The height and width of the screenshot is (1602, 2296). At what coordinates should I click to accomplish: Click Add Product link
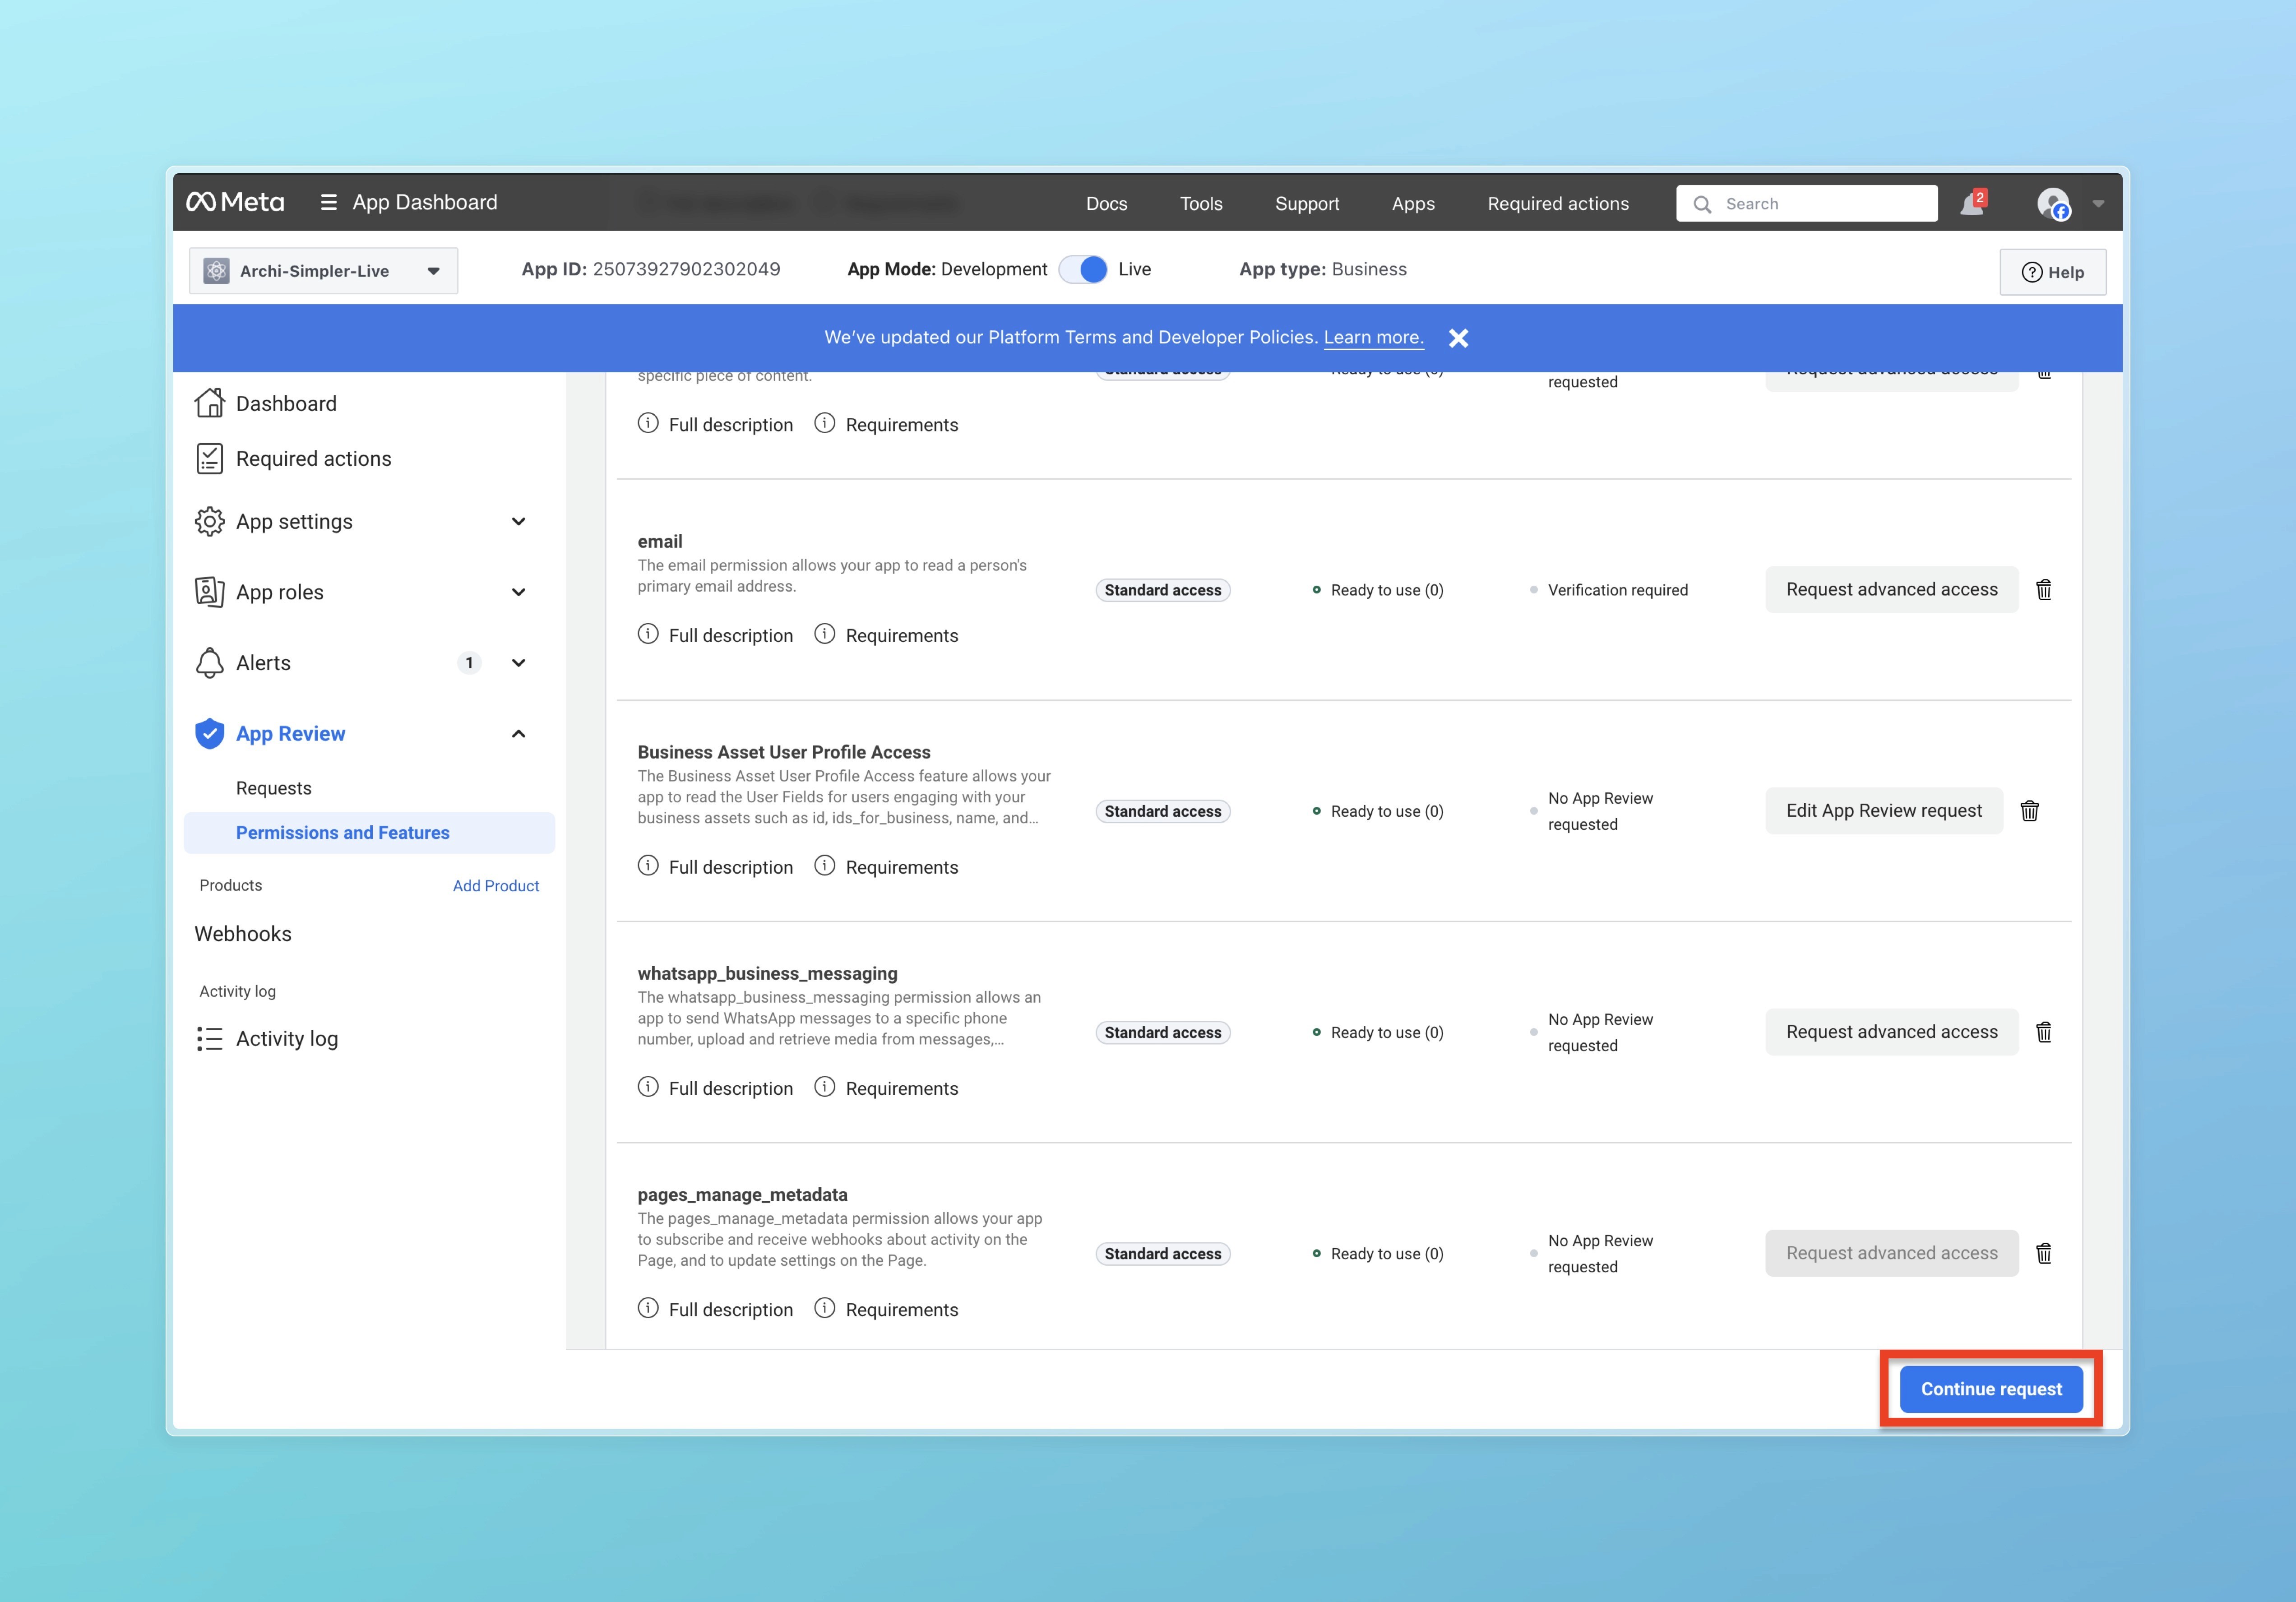pyautogui.click(x=495, y=886)
